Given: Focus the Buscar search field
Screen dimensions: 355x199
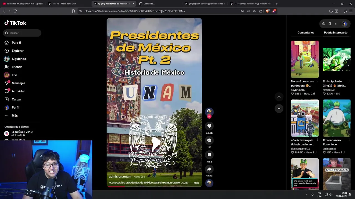Looking at the screenshot, I should pos(22,33).
